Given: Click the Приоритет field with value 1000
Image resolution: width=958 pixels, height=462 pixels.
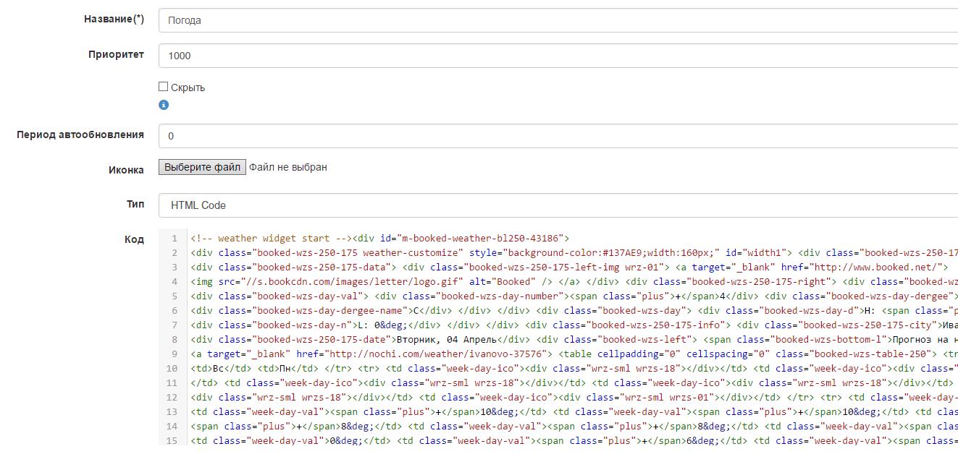Looking at the screenshot, I should coord(558,56).
